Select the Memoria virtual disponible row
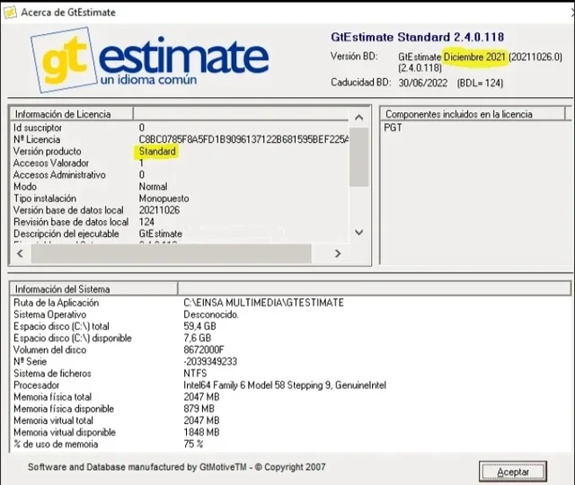This screenshot has height=485, width=575. pyautogui.click(x=289, y=432)
